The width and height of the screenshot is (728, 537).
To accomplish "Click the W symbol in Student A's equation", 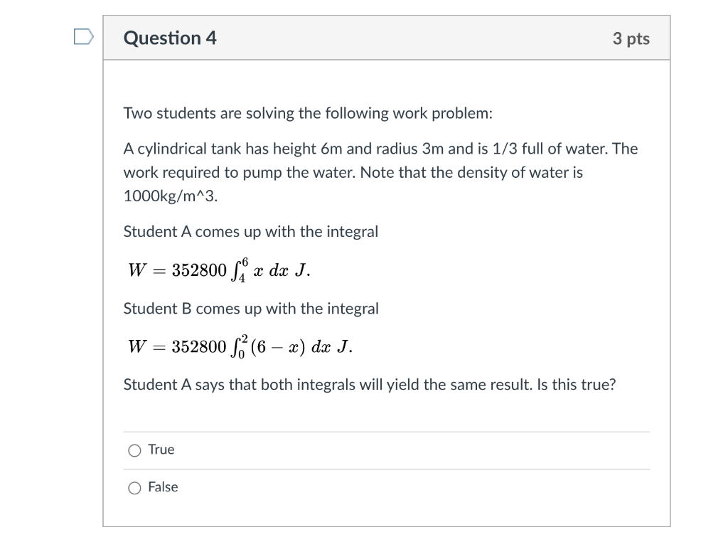I will point(137,270).
